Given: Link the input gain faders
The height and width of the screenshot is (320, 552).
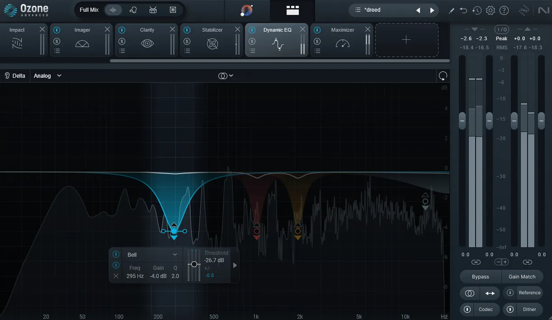Looking at the screenshot, I should click(476, 262).
